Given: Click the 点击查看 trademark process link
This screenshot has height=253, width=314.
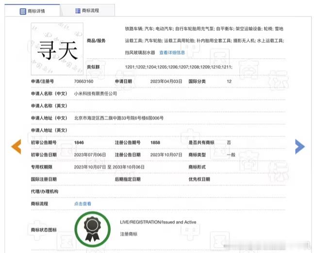Looking at the screenshot, I should coord(83,204).
